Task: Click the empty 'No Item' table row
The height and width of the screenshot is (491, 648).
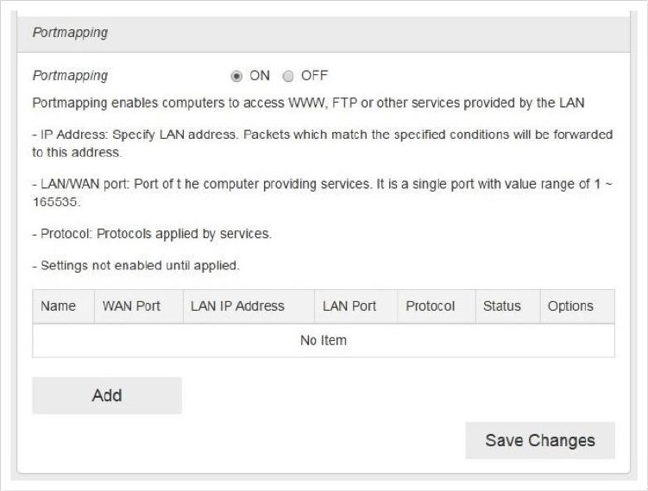Action: coord(324,340)
